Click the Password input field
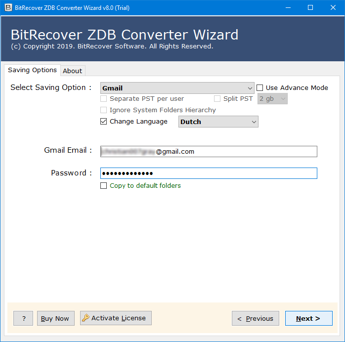The height and width of the screenshot is (342, 345). pyautogui.click(x=209, y=173)
